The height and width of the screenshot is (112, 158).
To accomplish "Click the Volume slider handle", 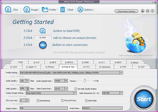I will pos(85,81).
